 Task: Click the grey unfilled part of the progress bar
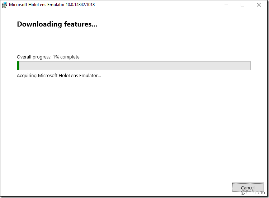tap(134, 66)
